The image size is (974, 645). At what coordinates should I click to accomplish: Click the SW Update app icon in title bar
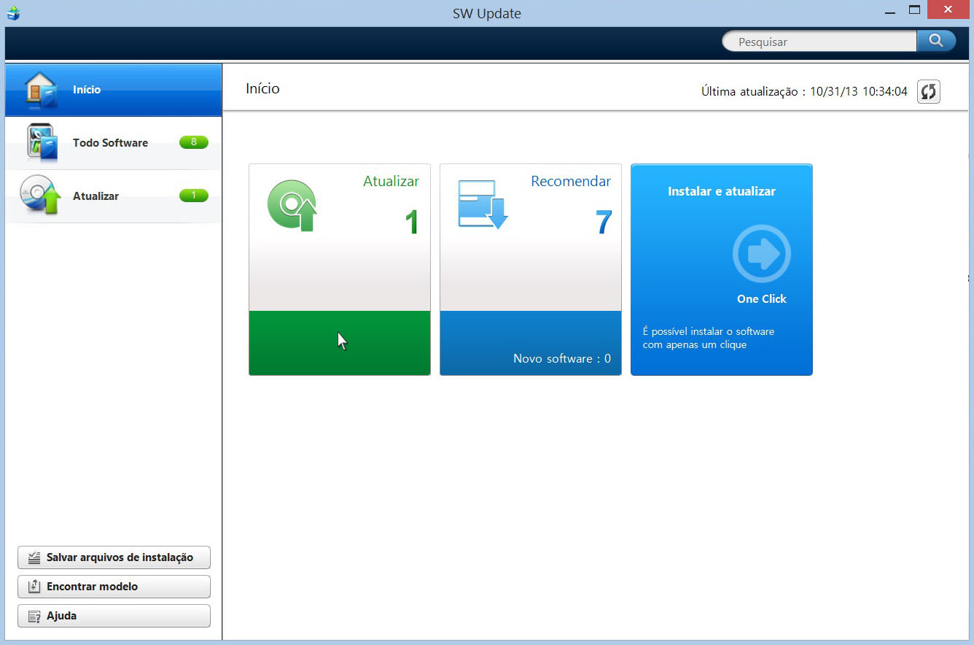[x=13, y=12]
